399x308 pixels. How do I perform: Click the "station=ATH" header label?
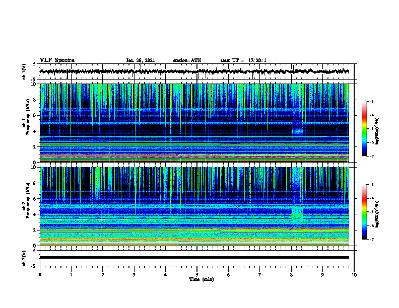pos(187,60)
